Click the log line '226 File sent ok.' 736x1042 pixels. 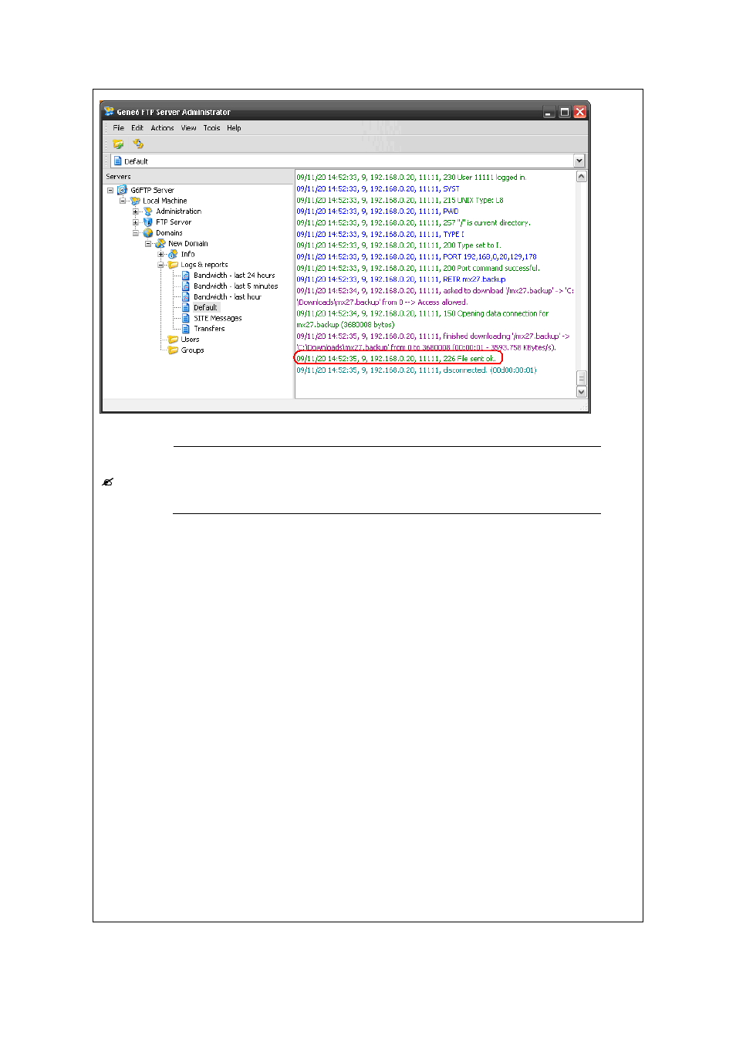pyautogui.click(x=397, y=359)
